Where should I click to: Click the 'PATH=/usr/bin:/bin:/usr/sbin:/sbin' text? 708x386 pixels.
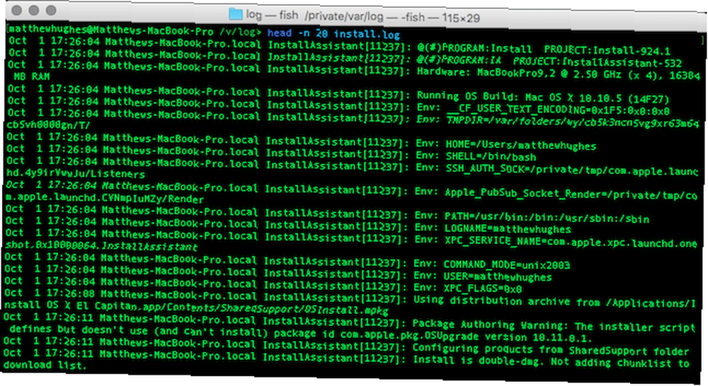(x=547, y=218)
